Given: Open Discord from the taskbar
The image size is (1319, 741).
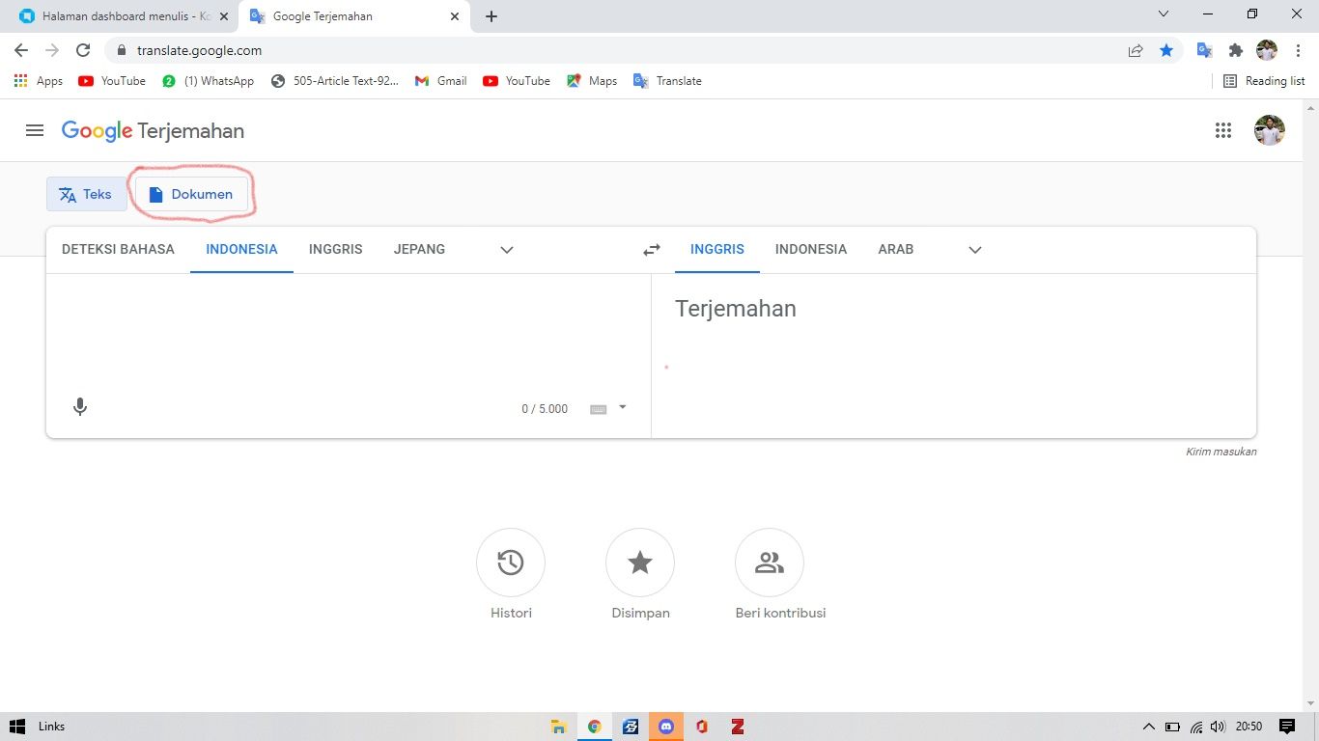Looking at the screenshot, I should coord(666,727).
